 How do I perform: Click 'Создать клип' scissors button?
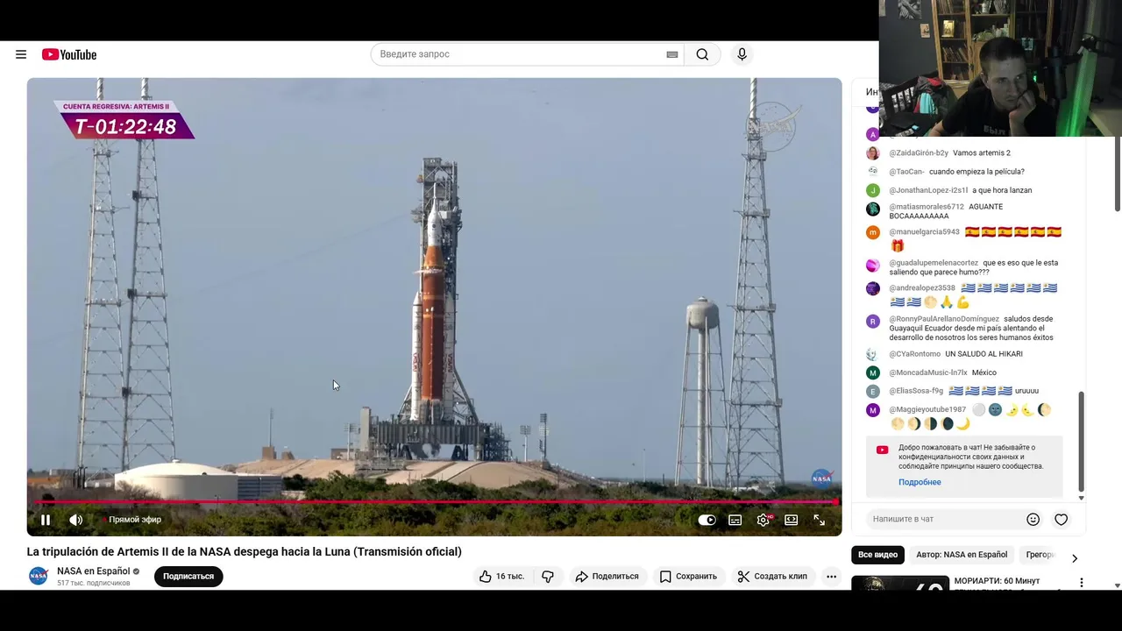(772, 576)
